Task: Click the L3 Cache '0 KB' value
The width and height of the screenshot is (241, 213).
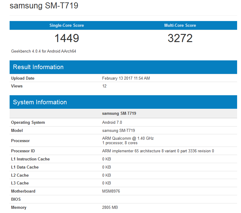Action: click(106, 183)
